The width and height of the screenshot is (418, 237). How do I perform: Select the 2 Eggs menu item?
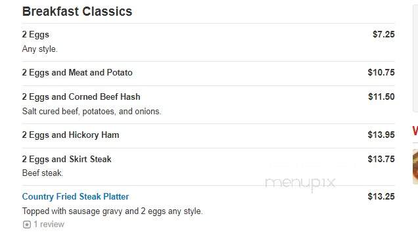[35, 35]
